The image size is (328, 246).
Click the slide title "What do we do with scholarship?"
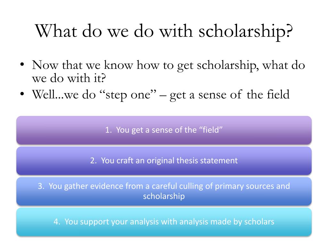click(164, 31)
